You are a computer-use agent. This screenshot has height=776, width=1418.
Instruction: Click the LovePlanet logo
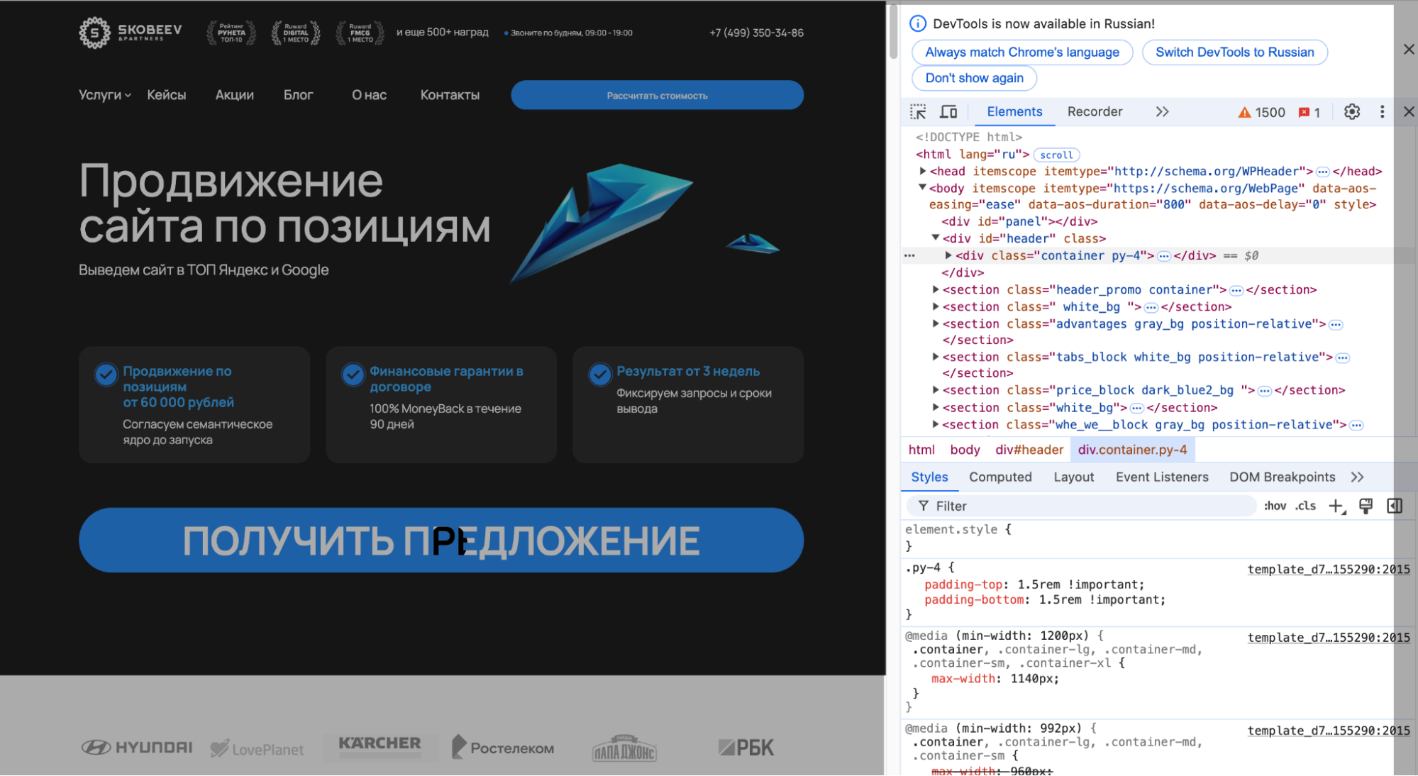click(x=257, y=748)
